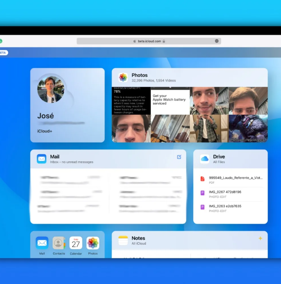Open the battery maximum capacity photo
281x284 pixels.
(x=131, y=101)
